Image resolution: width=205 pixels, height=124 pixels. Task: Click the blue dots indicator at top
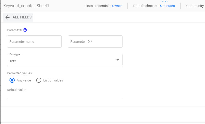[165, 1]
